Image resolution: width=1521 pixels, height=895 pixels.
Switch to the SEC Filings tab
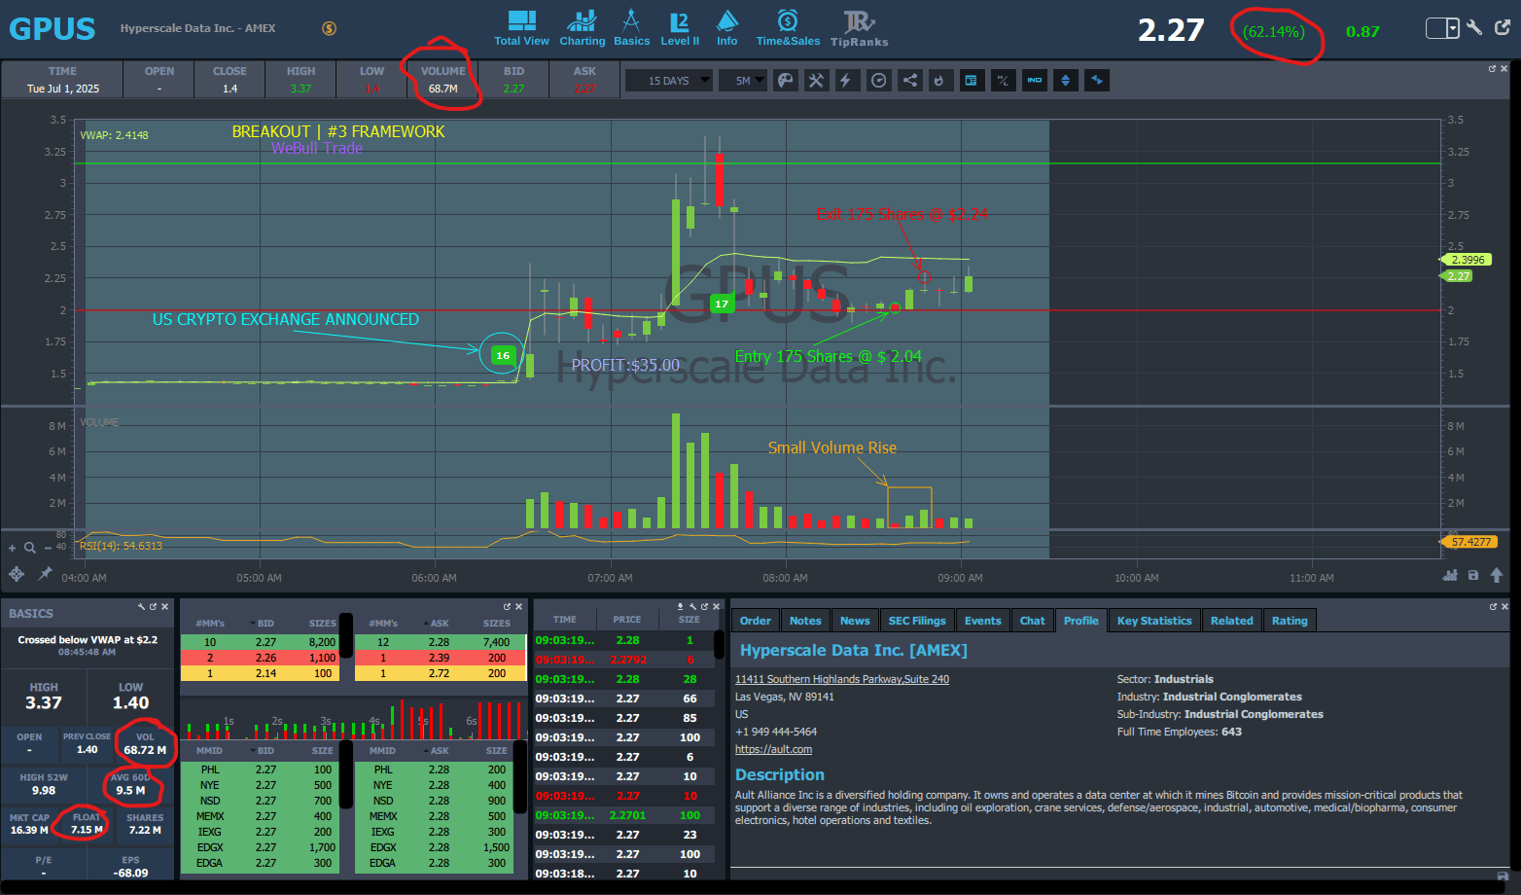(x=917, y=621)
